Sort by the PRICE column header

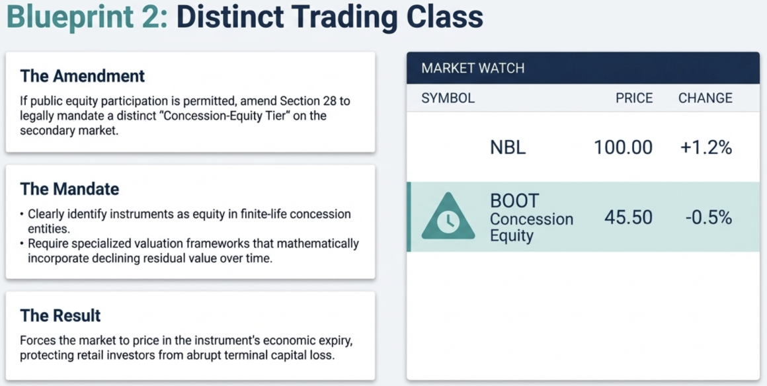633,98
